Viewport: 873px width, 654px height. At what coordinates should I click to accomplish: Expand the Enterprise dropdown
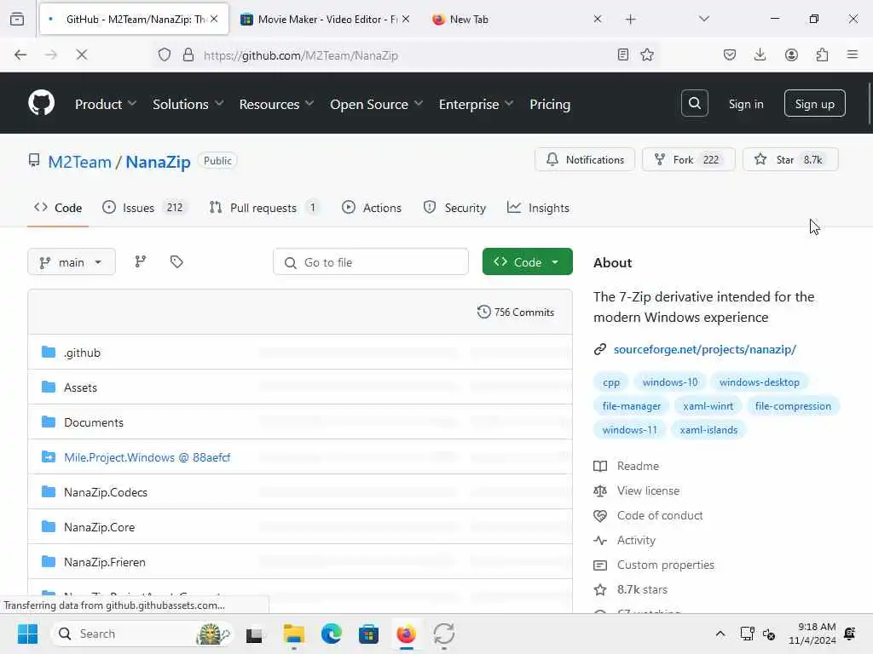[476, 104]
